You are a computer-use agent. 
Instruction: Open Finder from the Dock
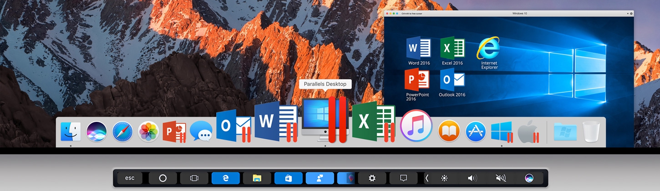click(x=71, y=132)
